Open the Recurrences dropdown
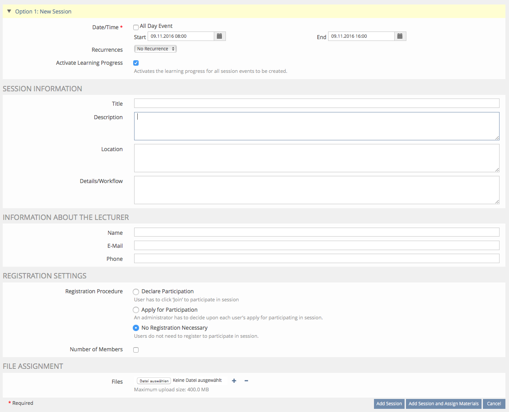 (x=155, y=49)
